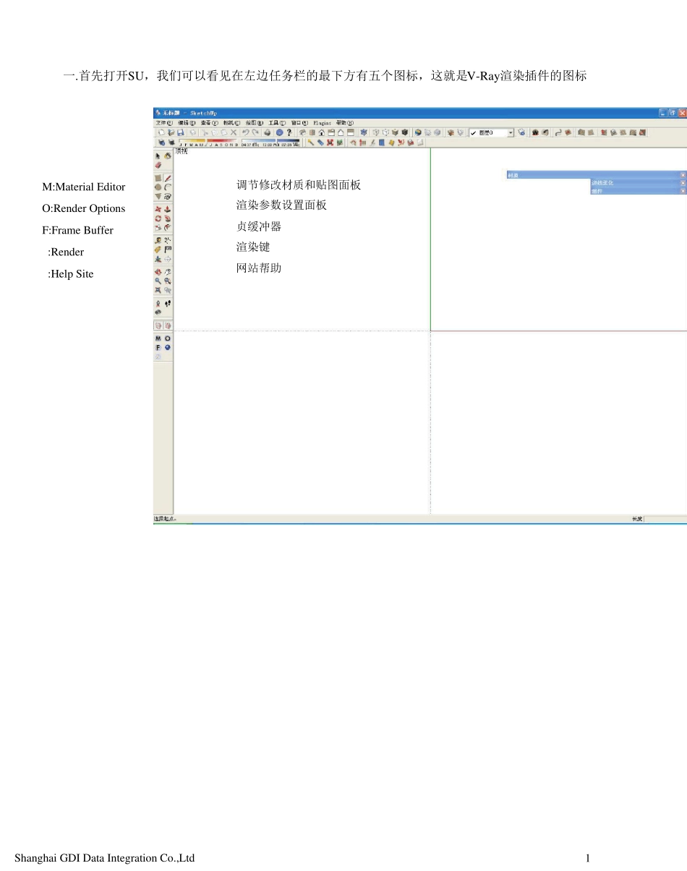Screen dimensions: 687x871
Task: Open V-Ray Material Editor (M icon)
Action: (158, 339)
